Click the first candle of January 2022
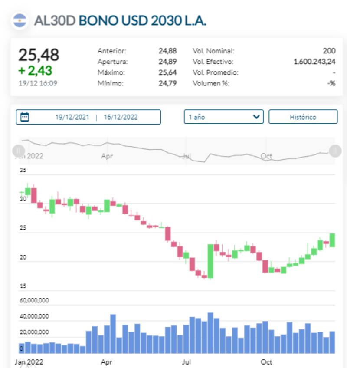 click(x=22, y=192)
